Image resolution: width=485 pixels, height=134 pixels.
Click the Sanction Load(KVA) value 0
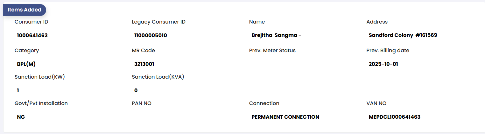(x=136, y=90)
